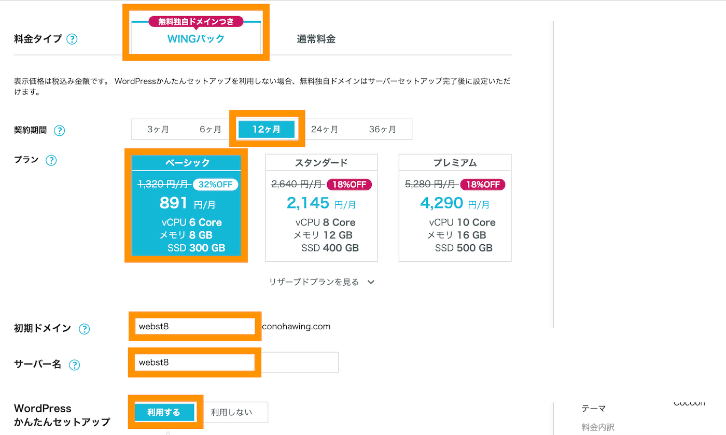
Task: Enable WordPress setup with 利用する
Action: coord(164,413)
